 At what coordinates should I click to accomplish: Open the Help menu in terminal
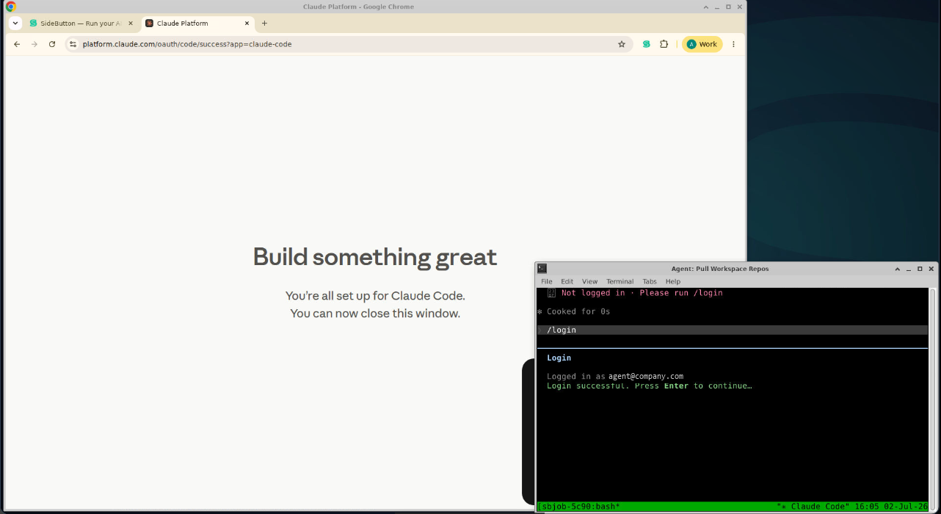point(673,281)
